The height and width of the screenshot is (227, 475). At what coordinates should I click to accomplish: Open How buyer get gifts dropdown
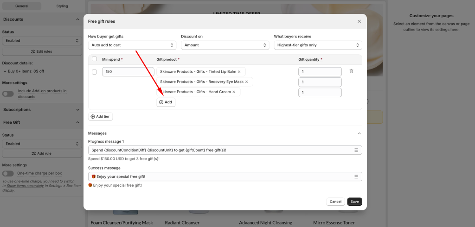click(x=132, y=45)
